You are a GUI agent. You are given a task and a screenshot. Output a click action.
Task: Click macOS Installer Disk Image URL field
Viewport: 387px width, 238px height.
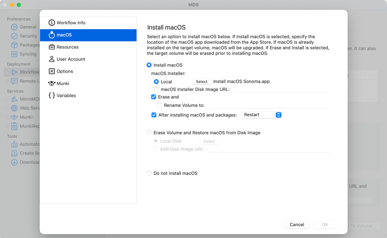pyautogui.click(x=281, y=89)
